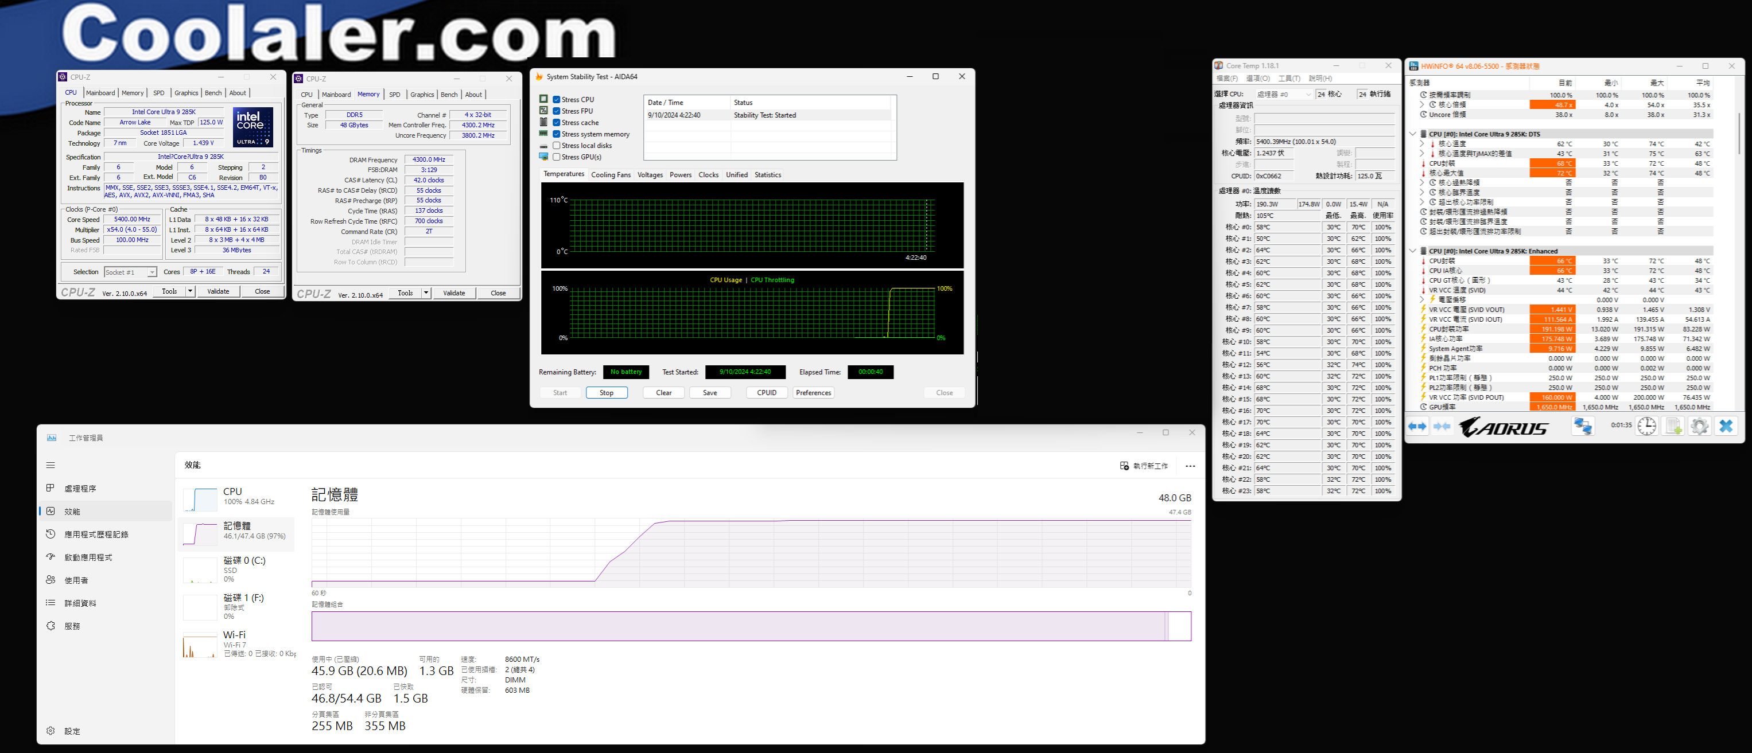
Task: Open Cooling Fans tab in AIDA64
Action: (611, 175)
